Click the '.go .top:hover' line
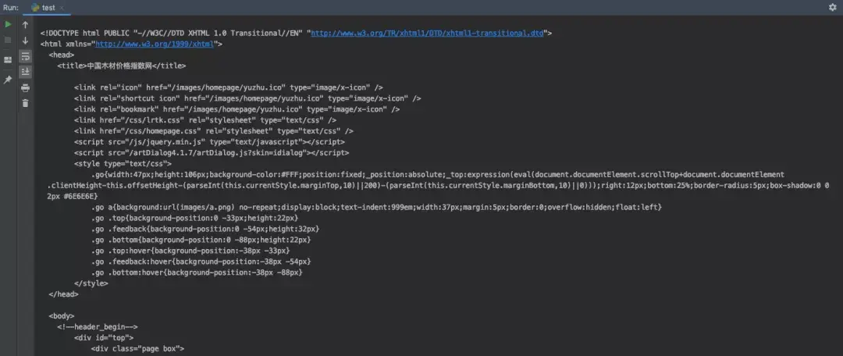The image size is (843, 356). pyautogui.click(x=190, y=251)
